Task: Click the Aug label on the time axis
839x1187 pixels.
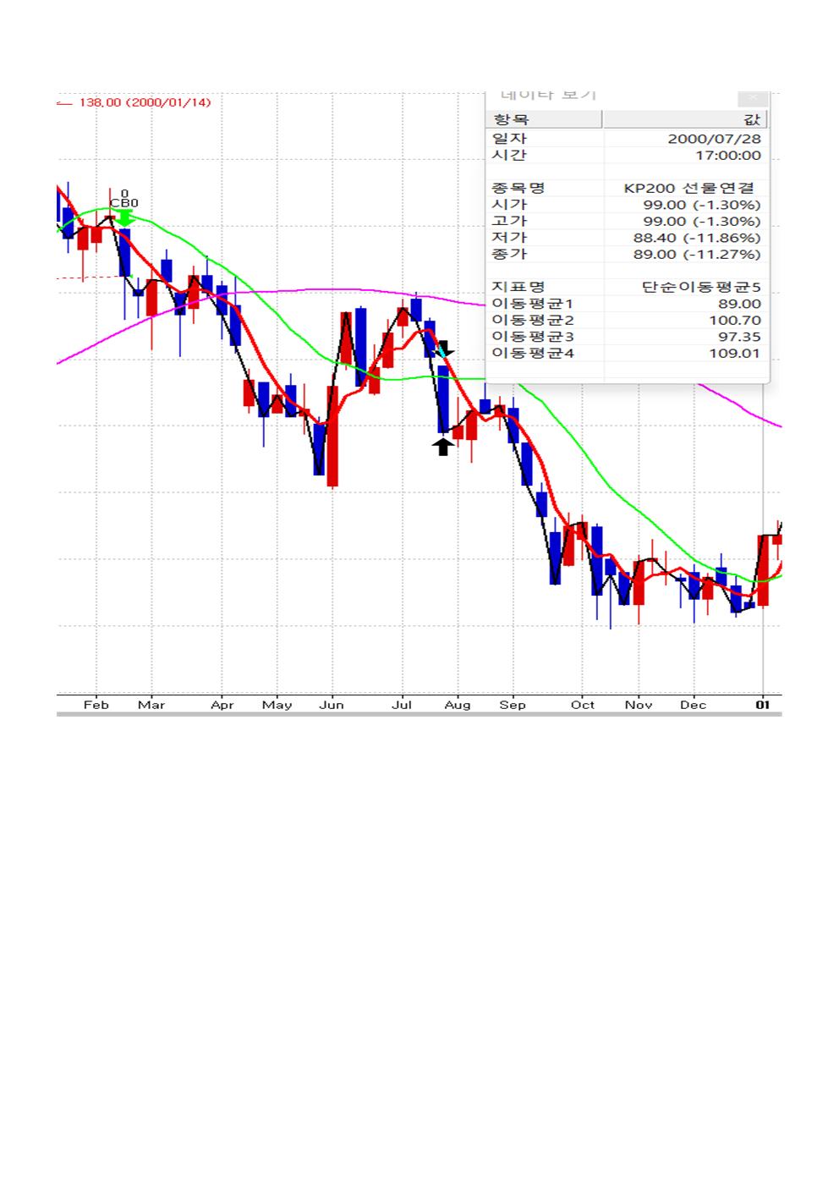Action: tap(458, 705)
